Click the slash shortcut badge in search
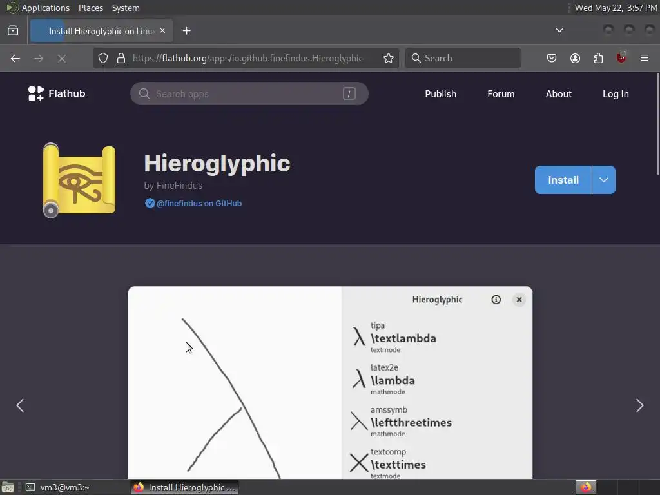 349,93
